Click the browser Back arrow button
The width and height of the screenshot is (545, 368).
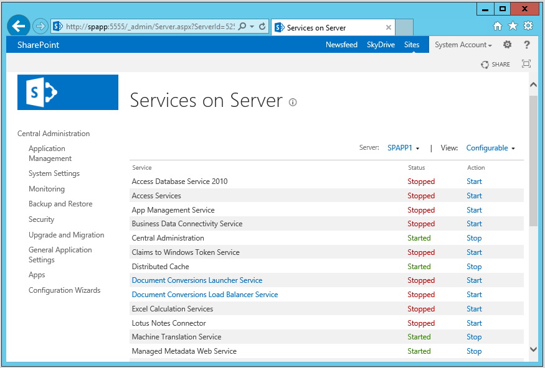click(x=19, y=26)
